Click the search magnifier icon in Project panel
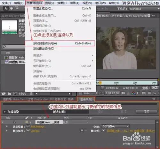Image resolution: width=160 pixels, height=149 pixels. (x=4, y=47)
